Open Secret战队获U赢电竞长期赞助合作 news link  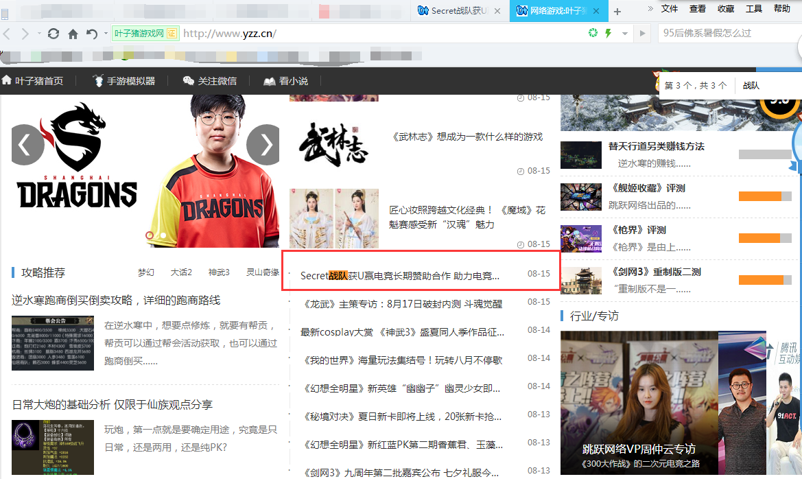coord(399,276)
